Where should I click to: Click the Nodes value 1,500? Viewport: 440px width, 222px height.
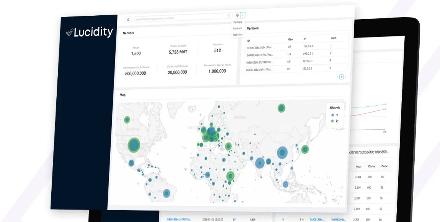click(136, 54)
